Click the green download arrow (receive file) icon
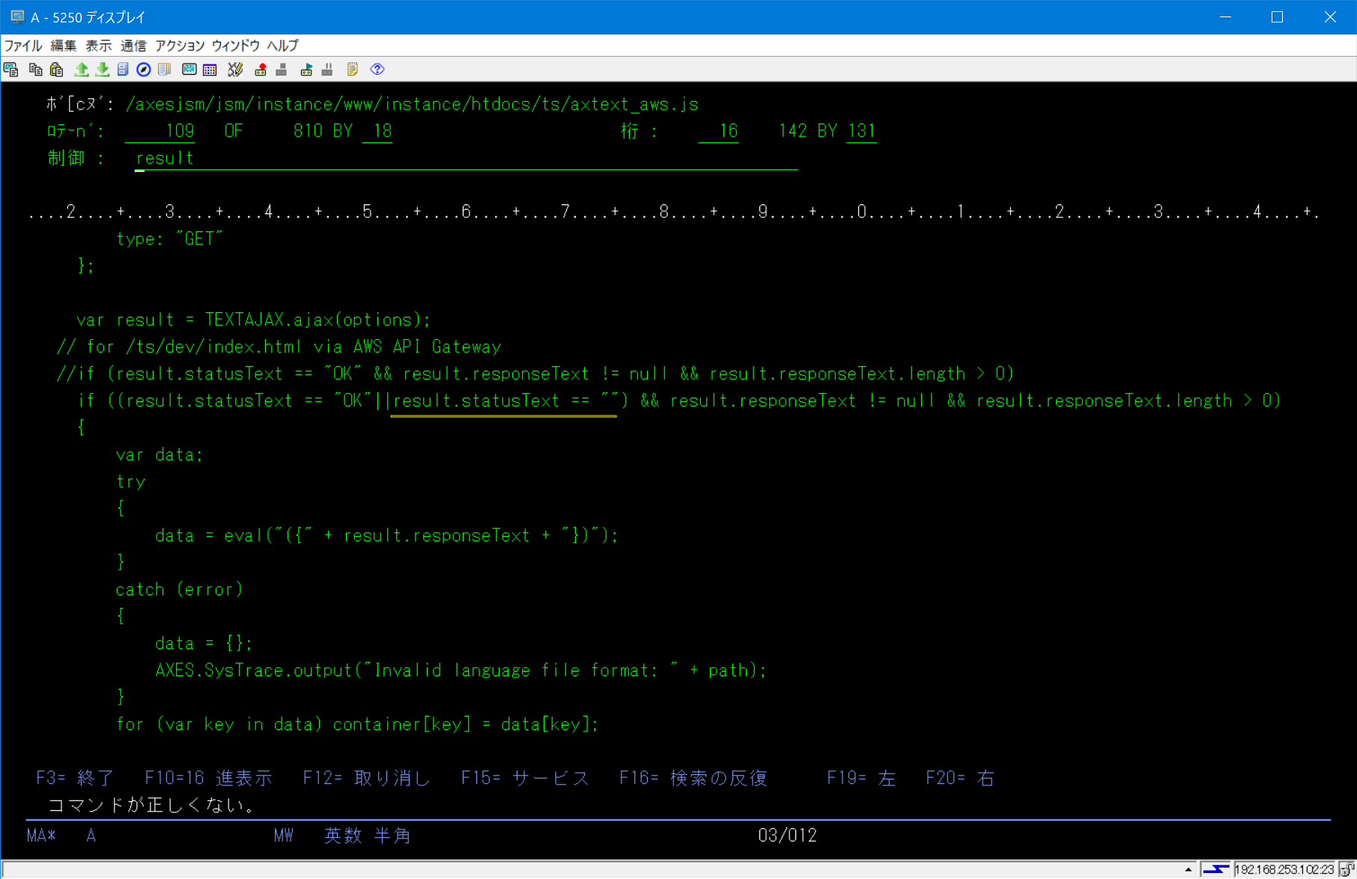The width and height of the screenshot is (1357, 879). tap(103, 70)
